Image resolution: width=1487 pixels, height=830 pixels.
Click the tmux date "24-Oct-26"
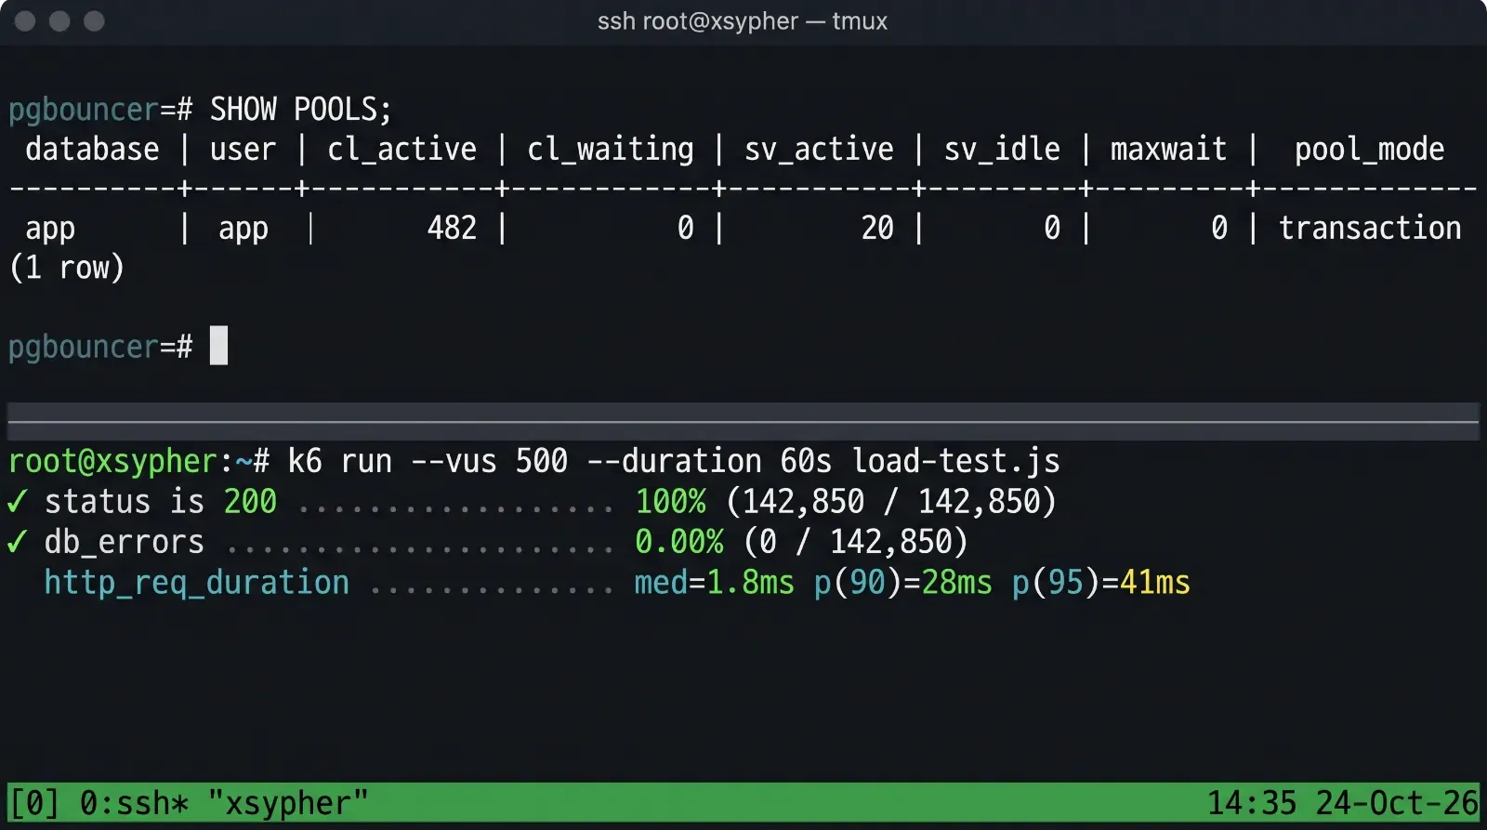pos(1397,803)
